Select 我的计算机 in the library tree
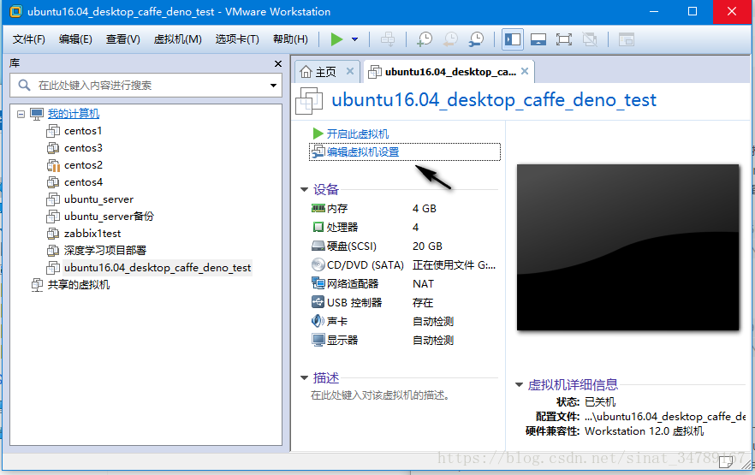This screenshot has height=475, width=755. pyautogui.click(x=74, y=114)
